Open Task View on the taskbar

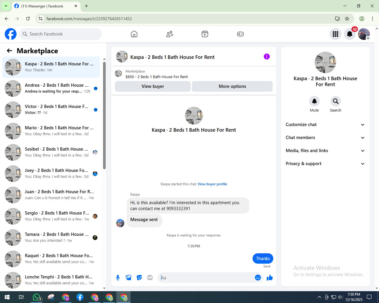pos(21,297)
